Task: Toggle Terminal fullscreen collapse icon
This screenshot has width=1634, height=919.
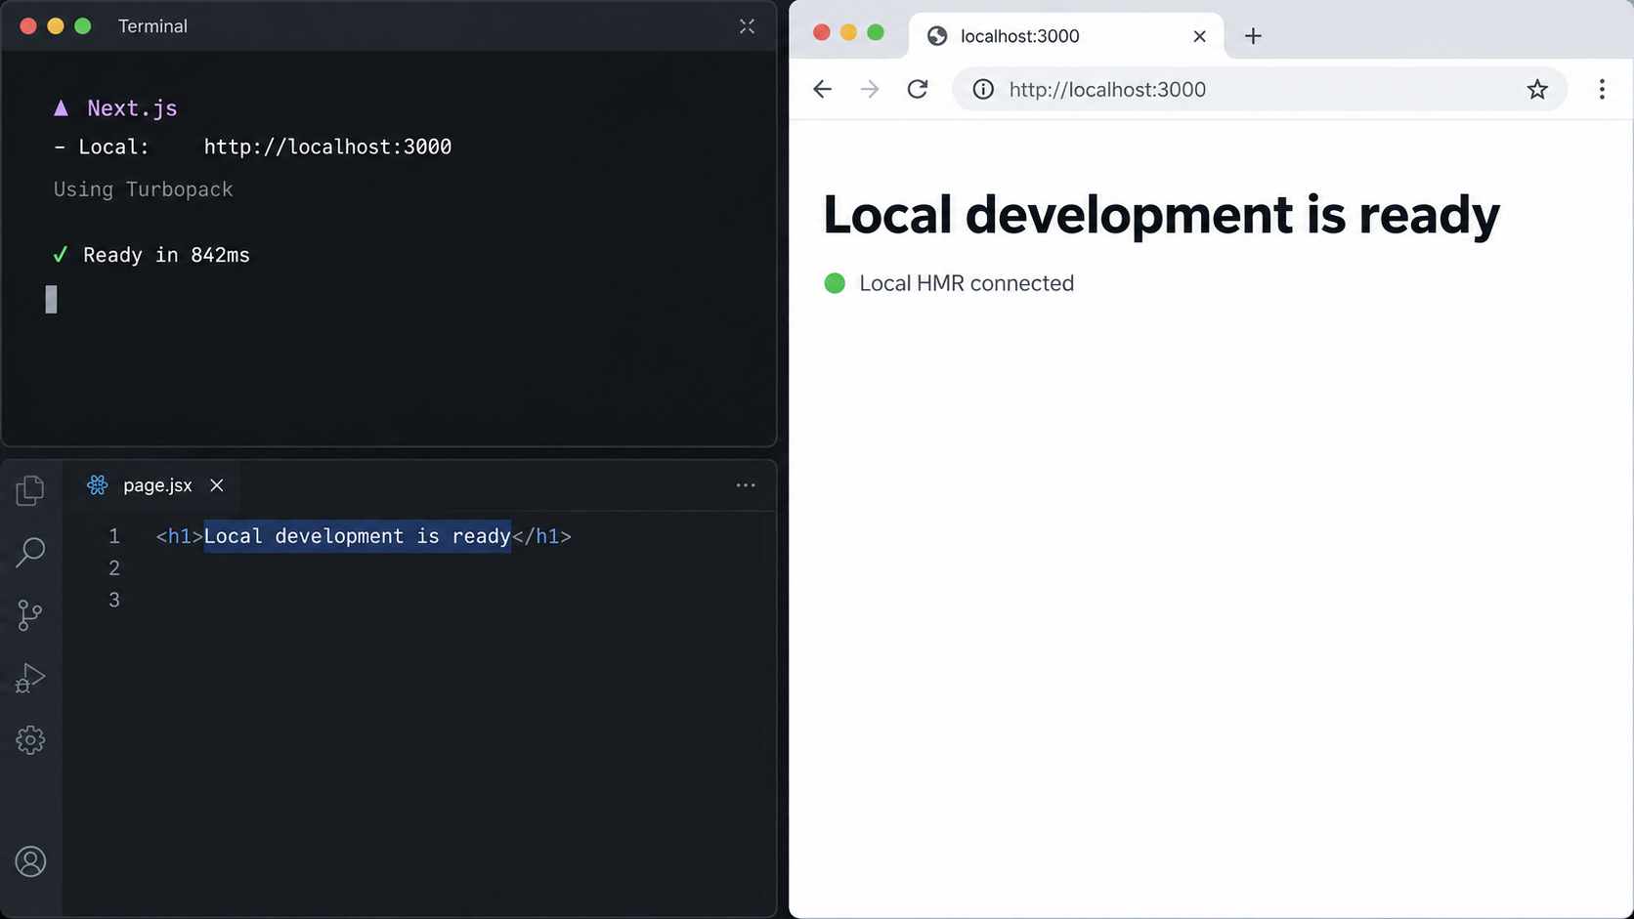Action: [747, 26]
